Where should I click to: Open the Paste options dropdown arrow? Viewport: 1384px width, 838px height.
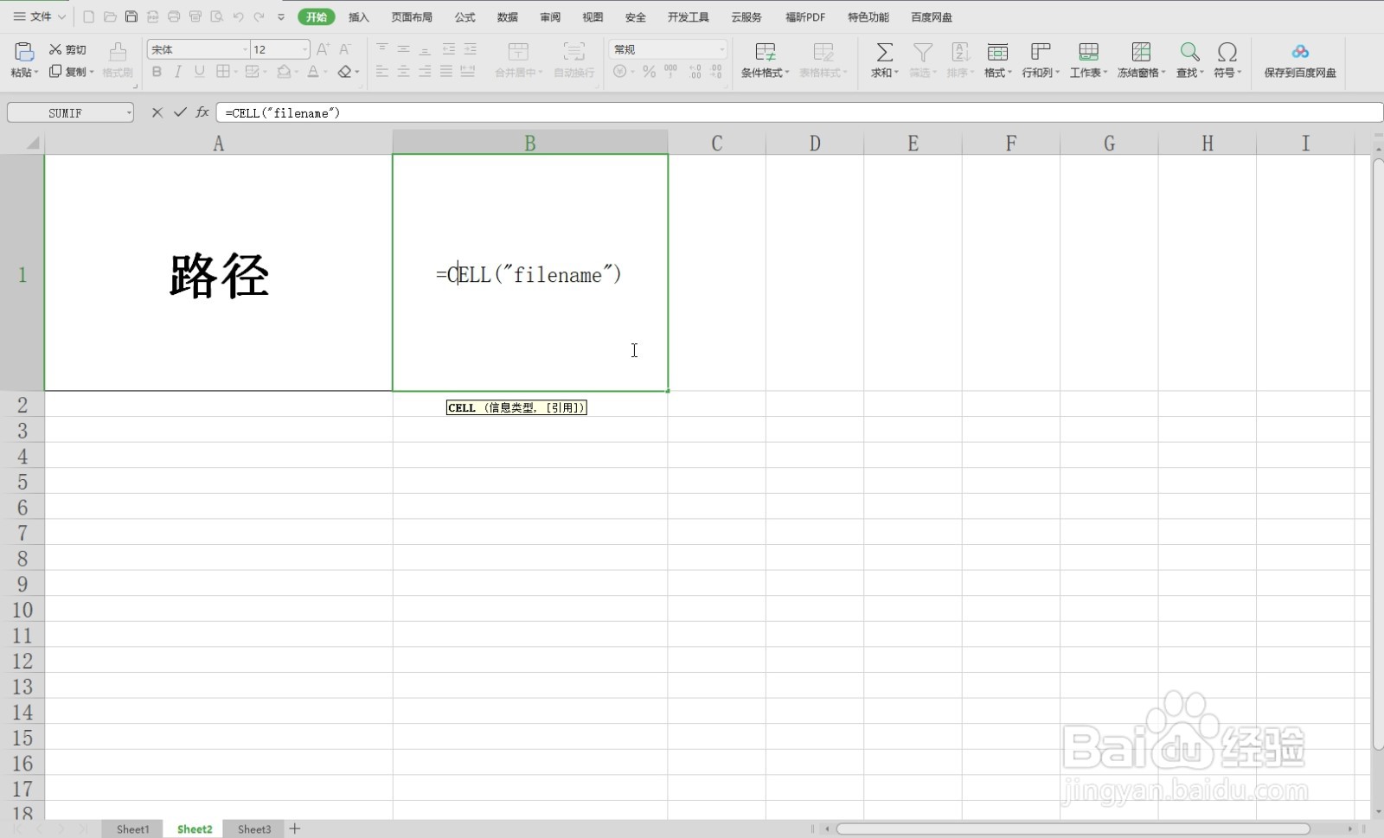click(35, 72)
